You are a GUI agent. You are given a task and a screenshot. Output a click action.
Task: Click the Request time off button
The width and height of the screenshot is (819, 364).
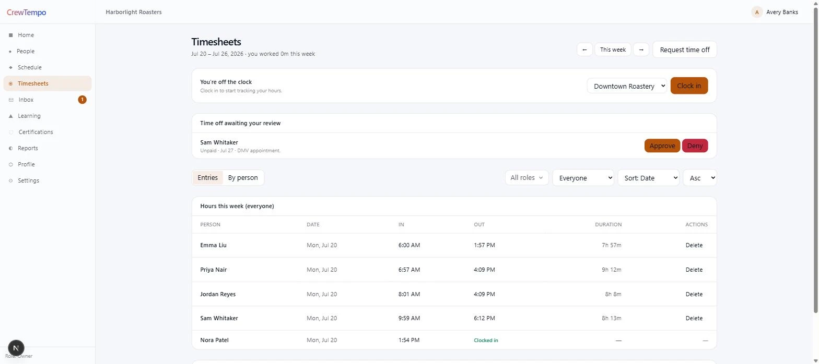coord(685,50)
